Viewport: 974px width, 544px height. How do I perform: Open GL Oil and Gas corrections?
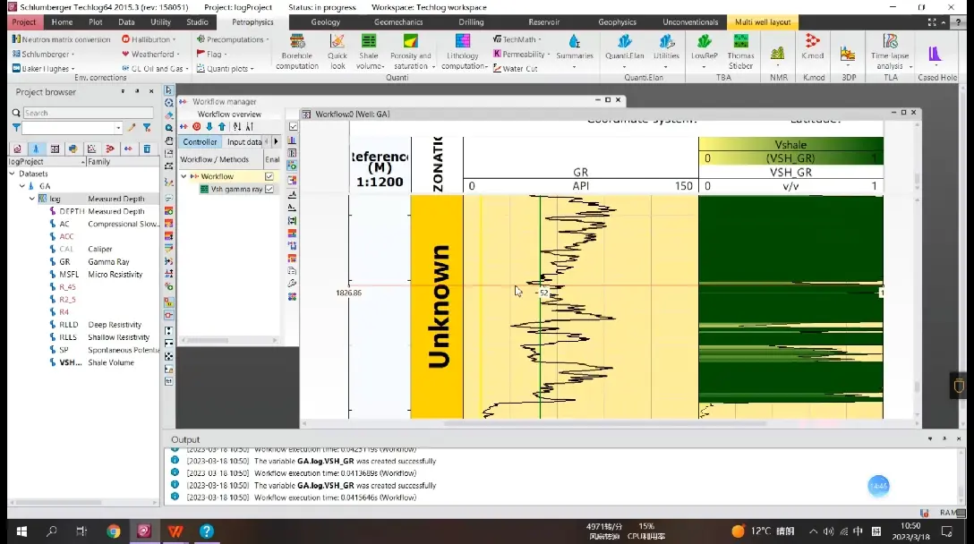click(156, 68)
